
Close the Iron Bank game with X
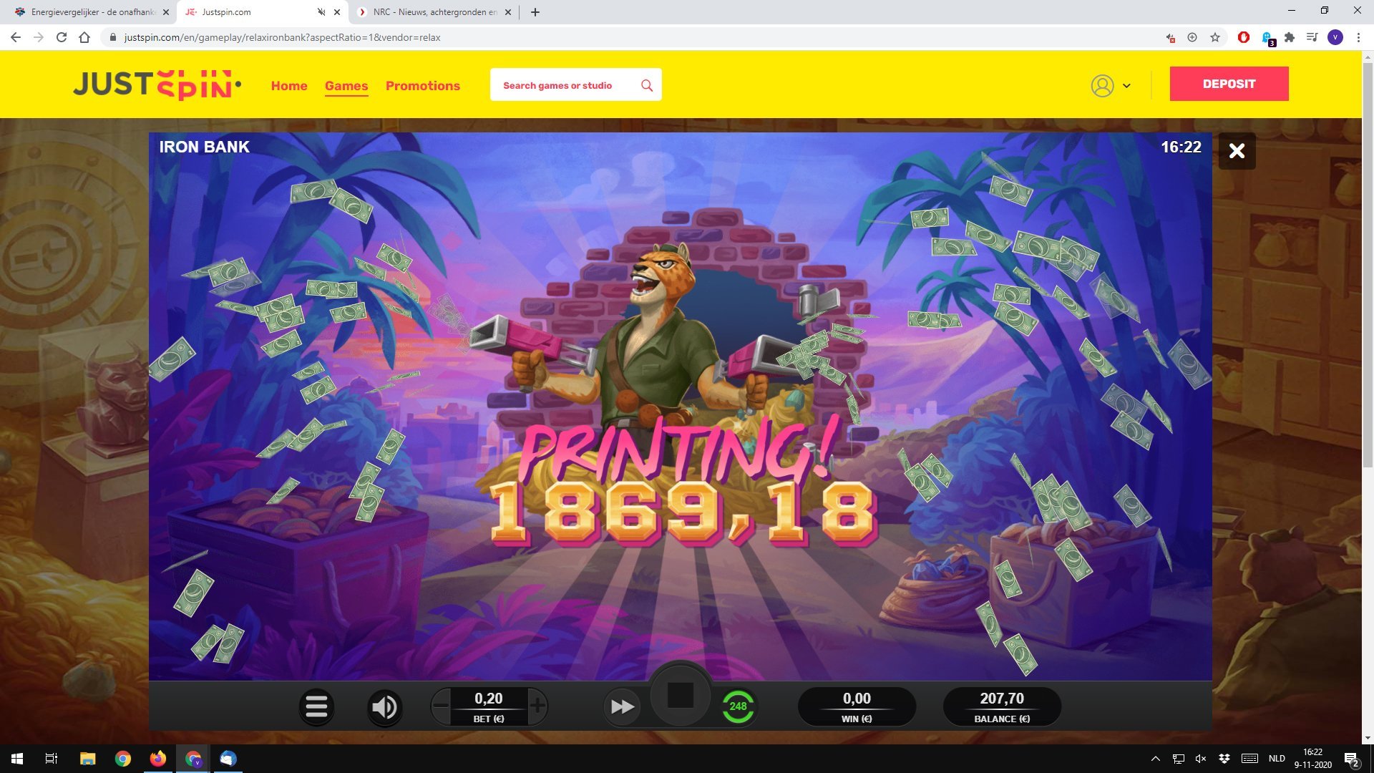coord(1237,151)
